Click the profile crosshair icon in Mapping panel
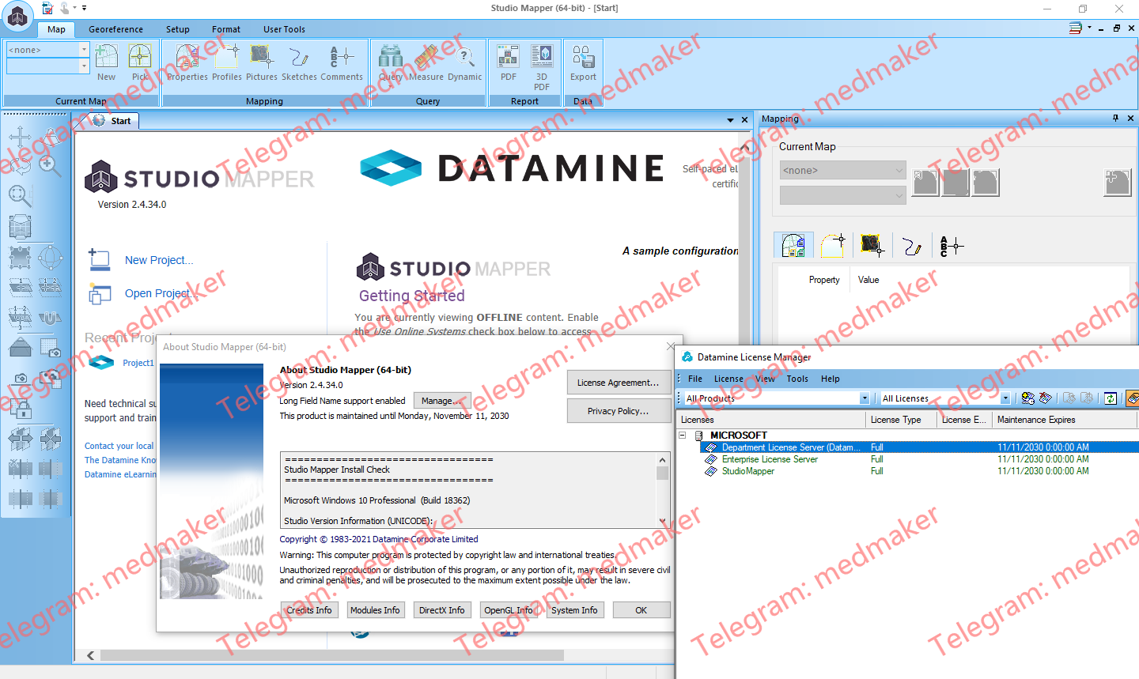This screenshot has height=679, width=1139. tap(833, 246)
